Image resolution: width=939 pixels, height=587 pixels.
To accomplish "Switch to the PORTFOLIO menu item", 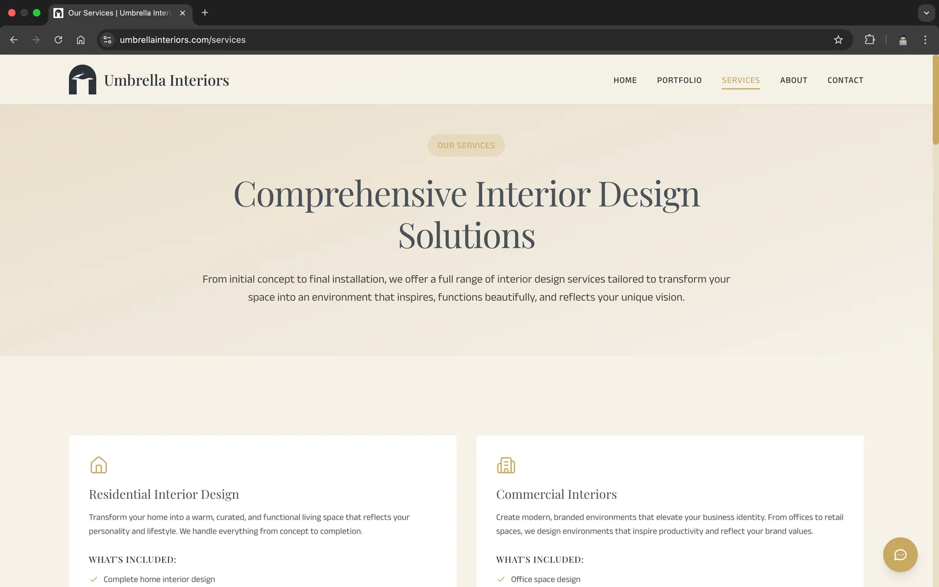I will pyautogui.click(x=679, y=80).
